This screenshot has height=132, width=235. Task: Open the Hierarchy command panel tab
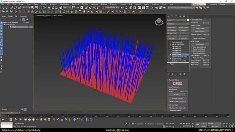(176, 16)
